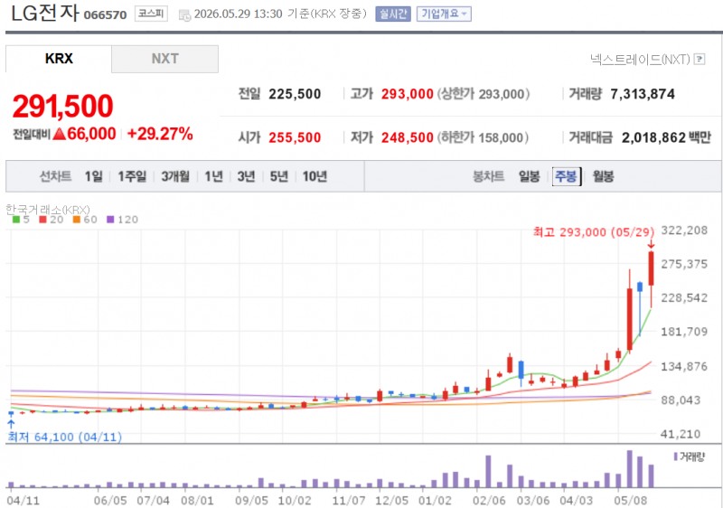
Task: Click the blue candle before the latest candle
Action: coord(640,287)
